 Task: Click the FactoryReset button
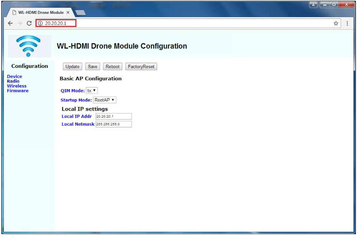point(141,67)
